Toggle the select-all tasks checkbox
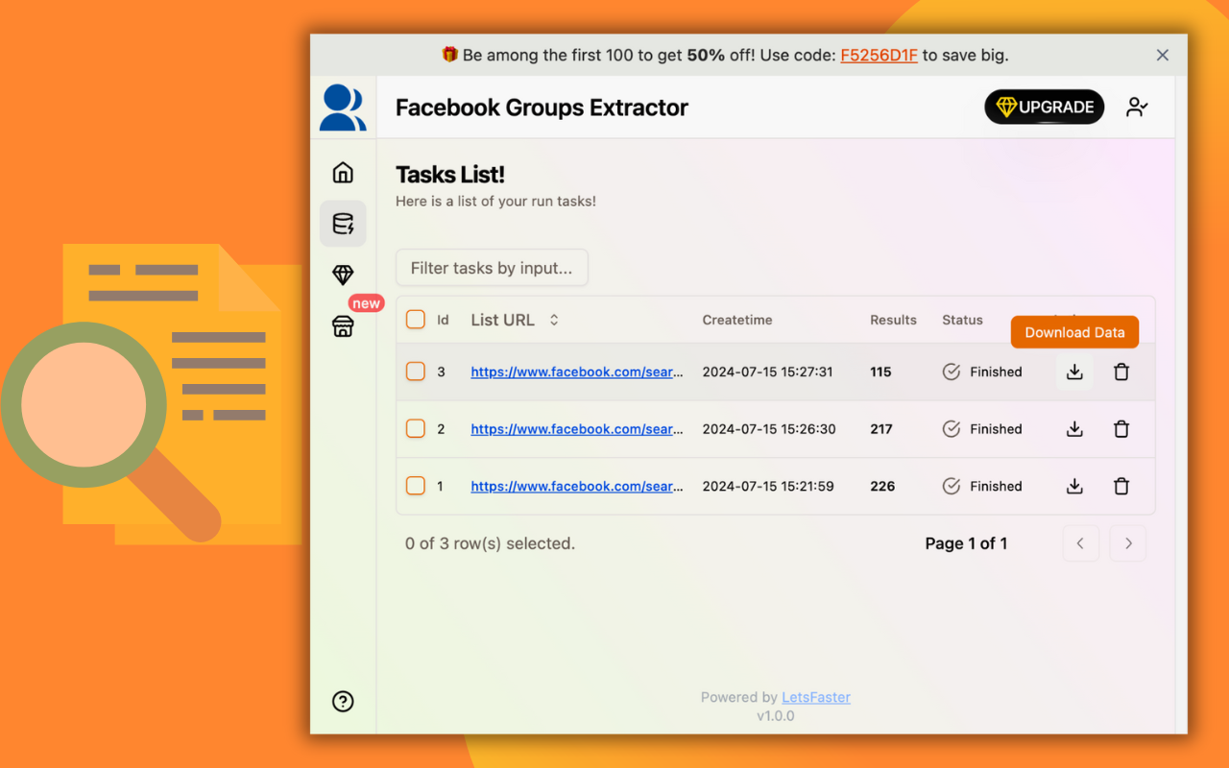Viewport: 1229px width, 768px height. tap(416, 320)
